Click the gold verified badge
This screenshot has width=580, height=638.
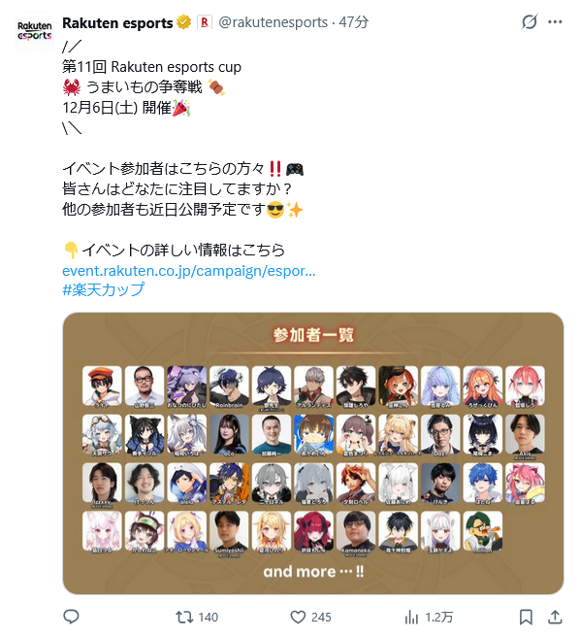[x=183, y=22]
